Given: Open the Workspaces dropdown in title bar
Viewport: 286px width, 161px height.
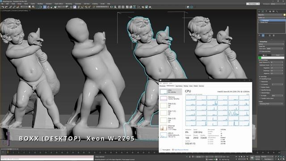Looking at the screenshot, I should [x=253, y=4].
